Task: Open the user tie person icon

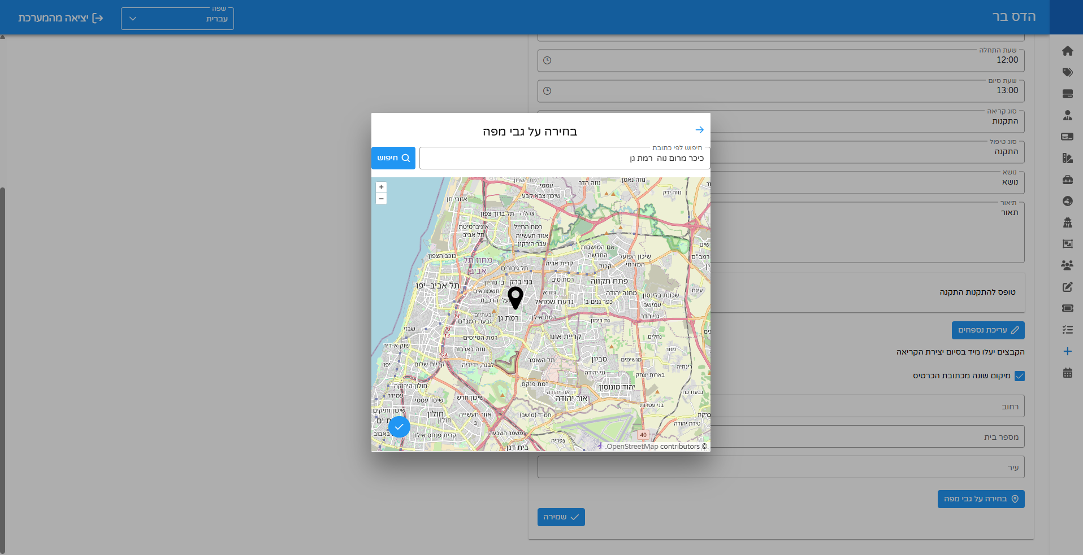Action: point(1067,115)
